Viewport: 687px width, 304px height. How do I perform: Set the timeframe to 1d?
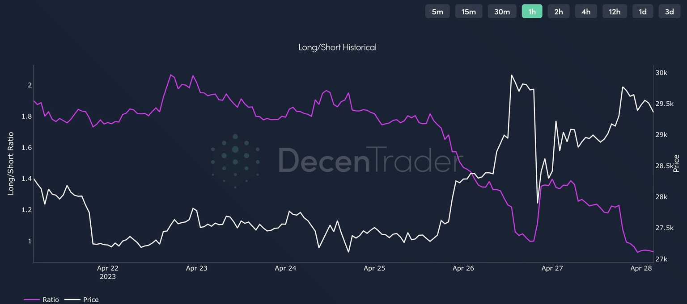click(642, 12)
